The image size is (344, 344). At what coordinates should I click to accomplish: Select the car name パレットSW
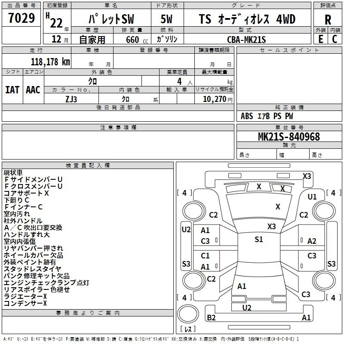[x=111, y=19]
